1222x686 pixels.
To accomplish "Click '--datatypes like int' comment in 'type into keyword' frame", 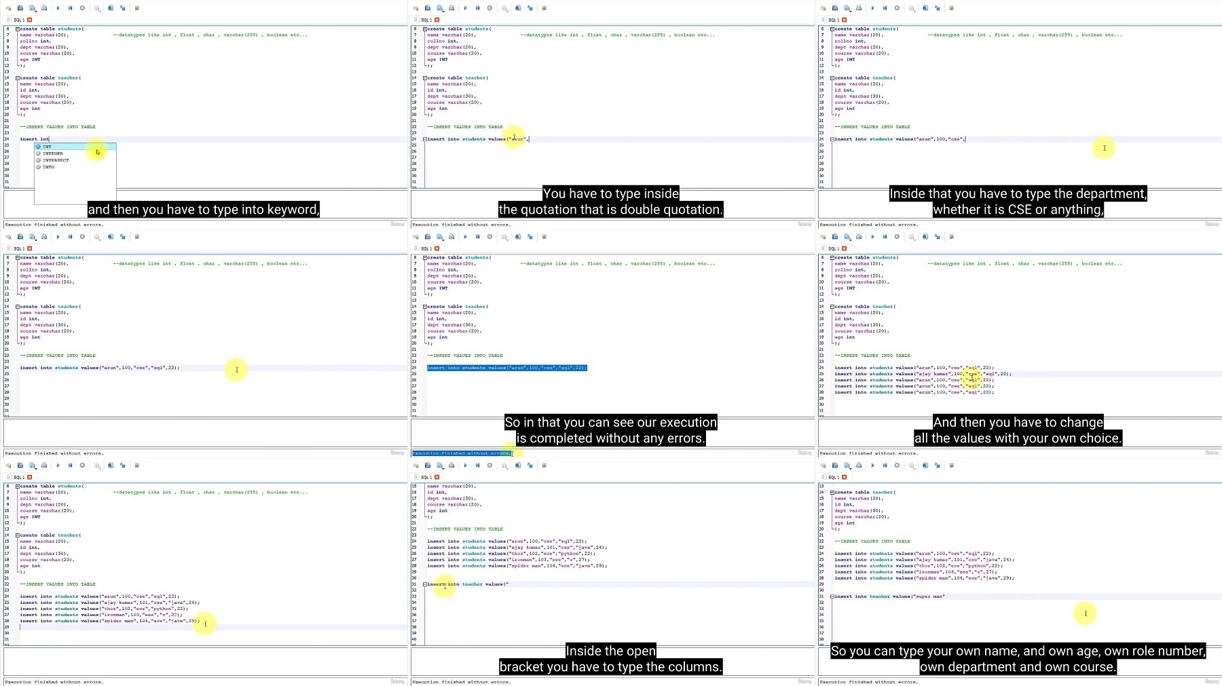I will coord(210,35).
